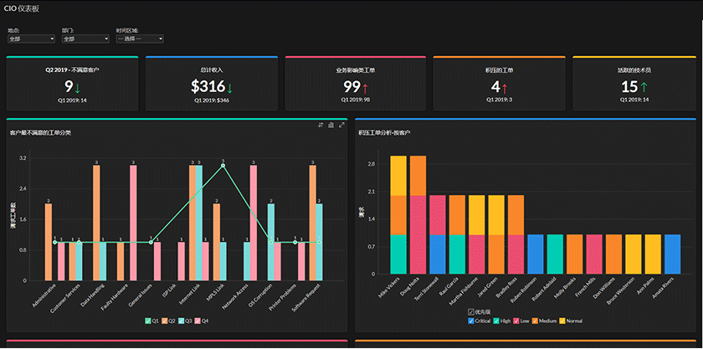
Task: Expand the customer dissatisfaction chart to fullscreen
Action: [x=341, y=126]
